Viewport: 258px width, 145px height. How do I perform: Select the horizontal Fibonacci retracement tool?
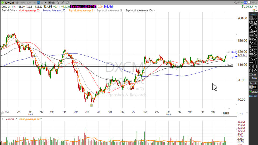251,34
